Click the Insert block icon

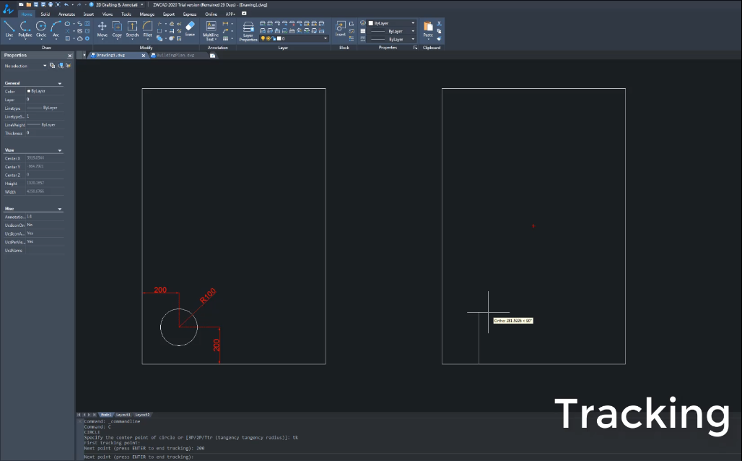coord(340,28)
